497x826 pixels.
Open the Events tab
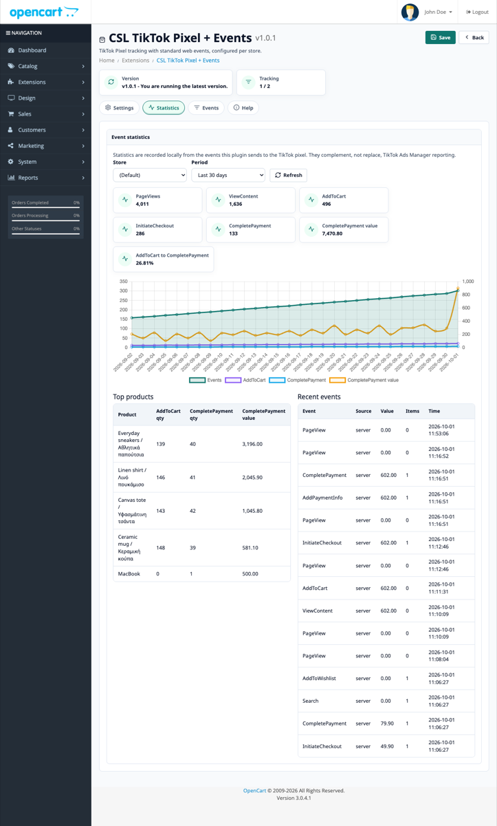[206, 107]
